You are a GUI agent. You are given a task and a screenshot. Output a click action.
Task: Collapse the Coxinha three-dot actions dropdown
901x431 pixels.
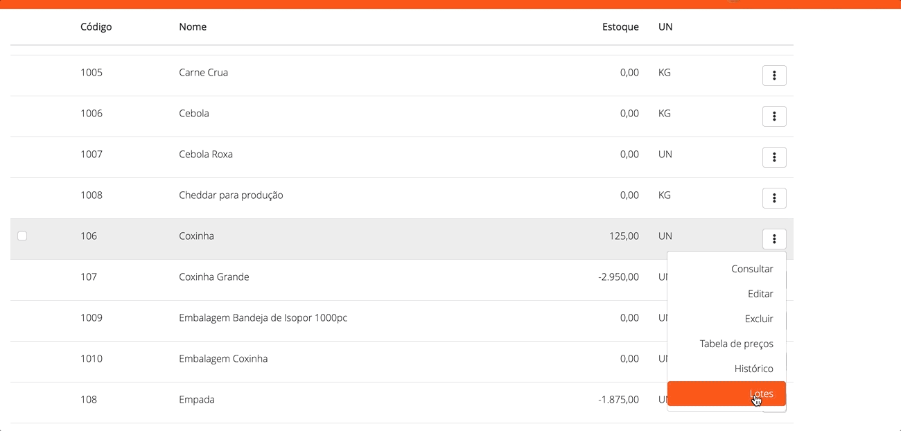tap(773, 239)
